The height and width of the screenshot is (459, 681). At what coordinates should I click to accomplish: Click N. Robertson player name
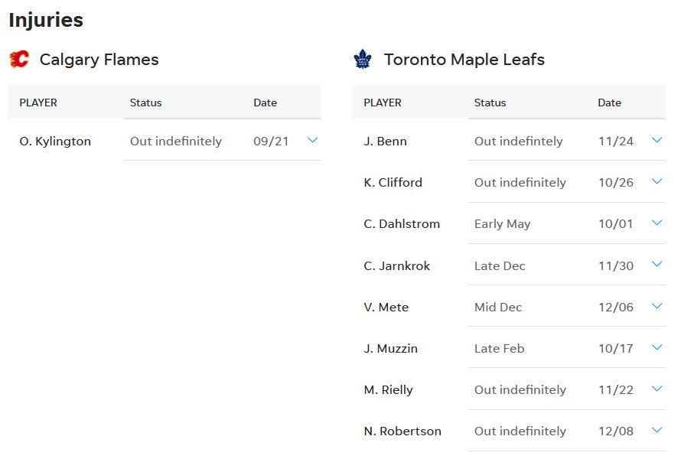[402, 431]
